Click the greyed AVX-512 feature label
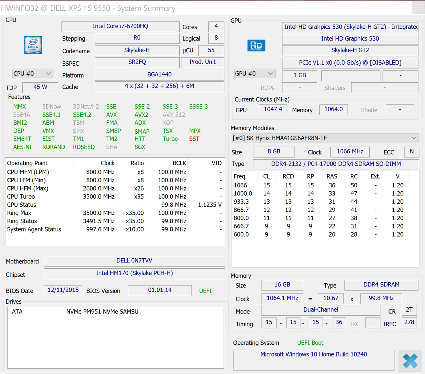425x374 pixels. click(x=174, y=115)
